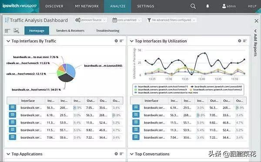The height and width of the screenshot is (162, 261).
Task: Go to the MY NETWORK menu
Action: (87, 6)
